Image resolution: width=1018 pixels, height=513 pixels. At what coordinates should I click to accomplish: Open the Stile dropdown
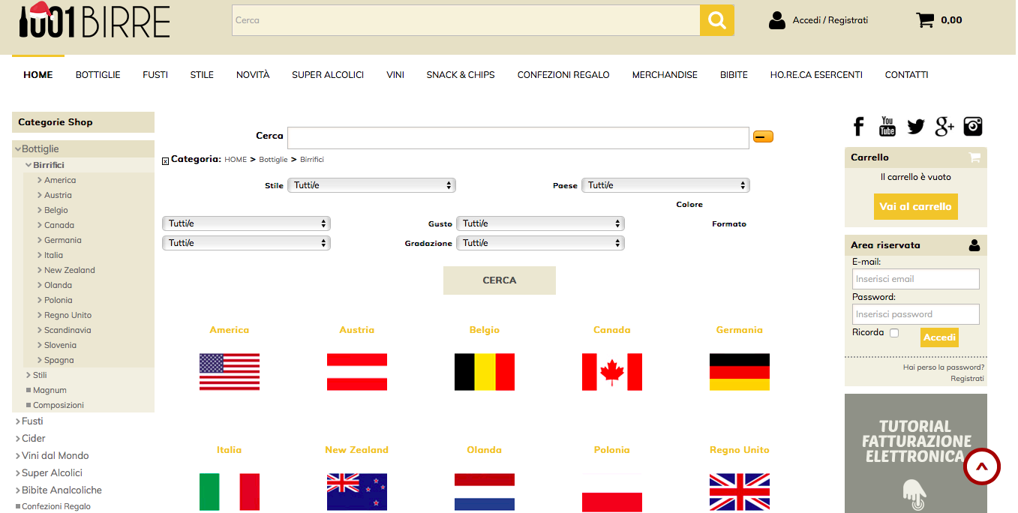pyautogui.click(x=371, y=185)
